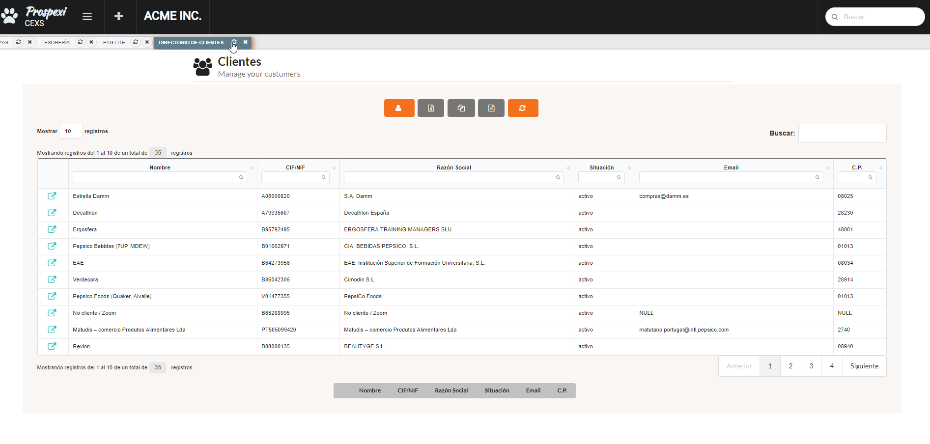
Task: Toggle C.P. column in bottom bar
Action: [562, 390]
